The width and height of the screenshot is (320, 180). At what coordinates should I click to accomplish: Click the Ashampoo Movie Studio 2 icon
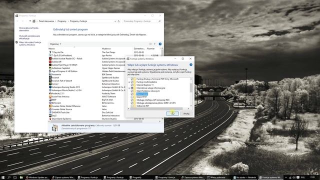tap(50, 90)
